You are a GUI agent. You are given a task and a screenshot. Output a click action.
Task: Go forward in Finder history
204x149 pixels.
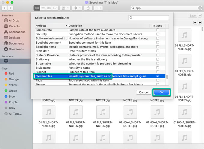click(10, 8)
